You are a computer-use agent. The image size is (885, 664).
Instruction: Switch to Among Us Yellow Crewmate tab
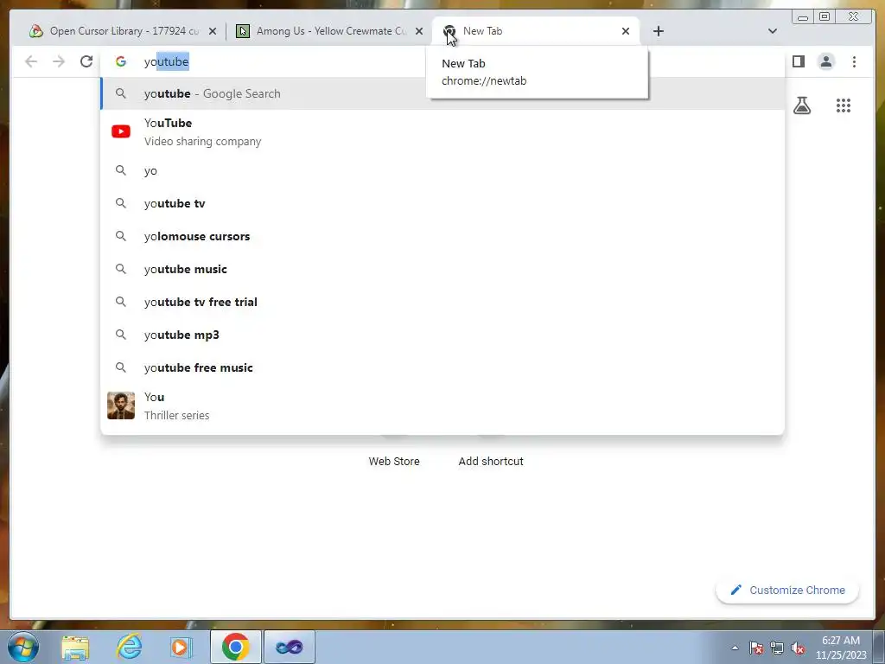point(329,31)
